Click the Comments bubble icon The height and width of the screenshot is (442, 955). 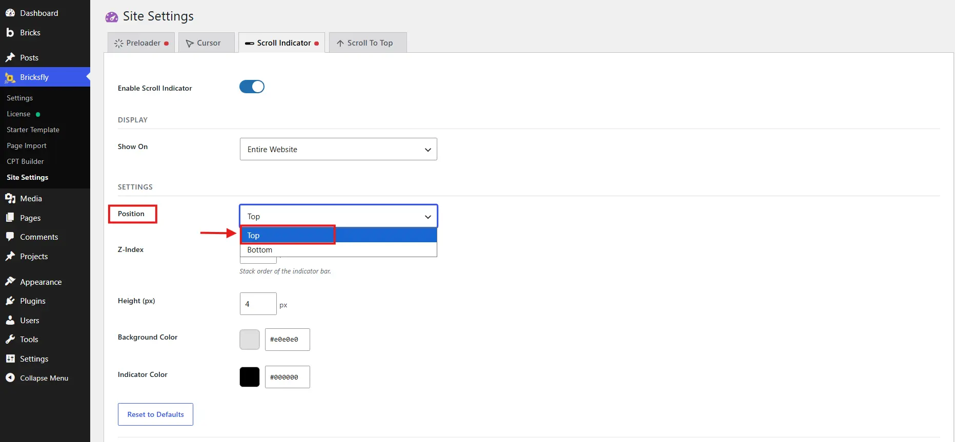click(10, 237)
